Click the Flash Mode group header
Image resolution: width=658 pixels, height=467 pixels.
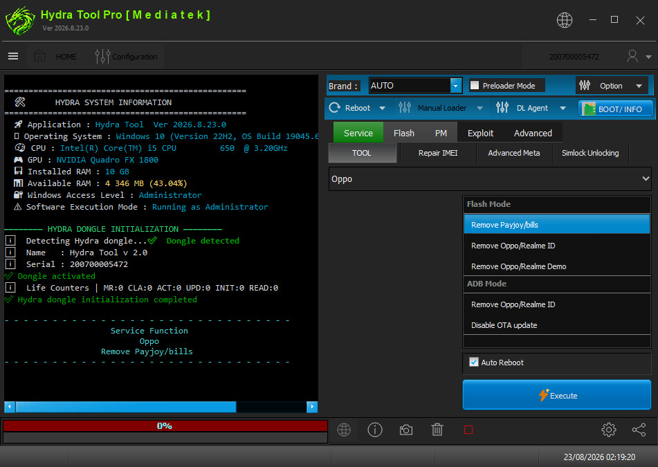[556, 204]
